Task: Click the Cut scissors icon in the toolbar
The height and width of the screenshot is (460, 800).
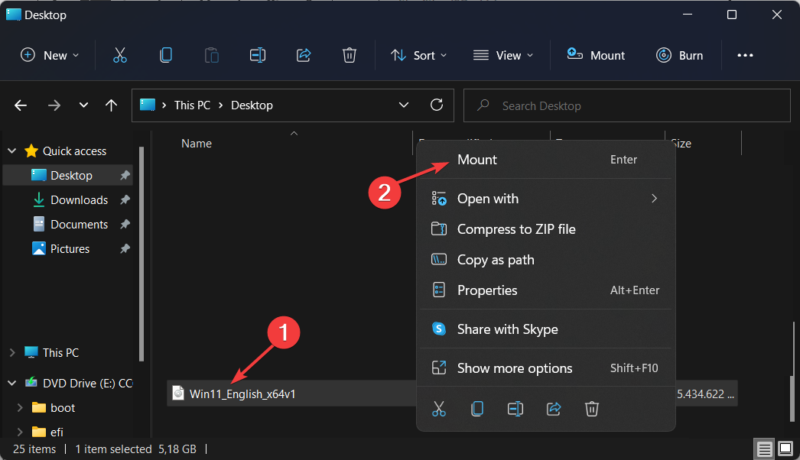Action: [x=119, y=55]
